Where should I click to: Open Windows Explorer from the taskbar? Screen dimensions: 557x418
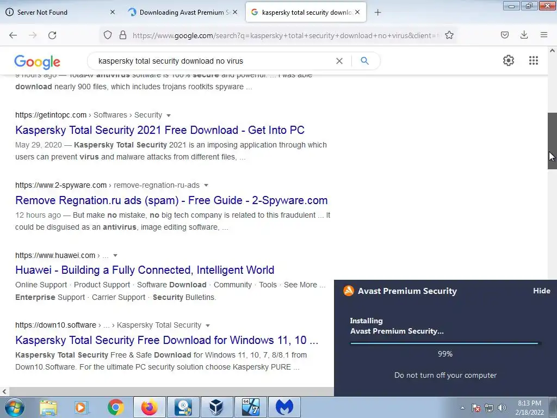tap(48, 407)
